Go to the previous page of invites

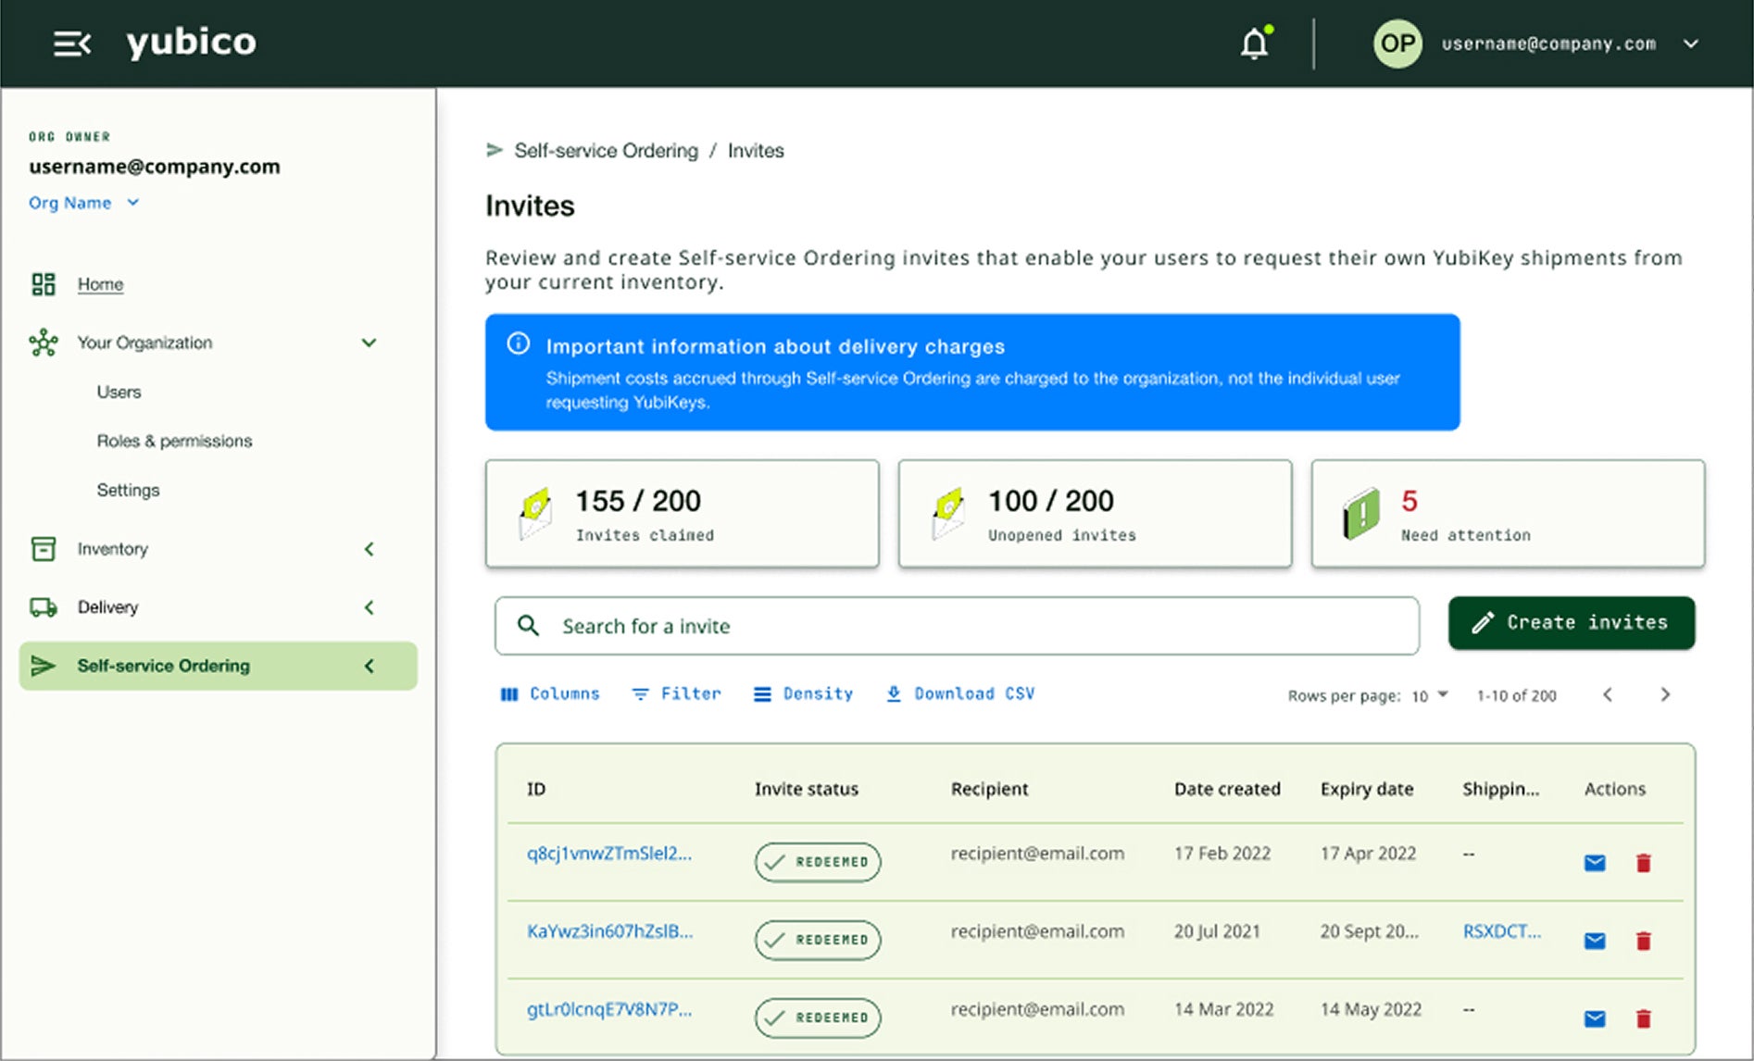1608,694
